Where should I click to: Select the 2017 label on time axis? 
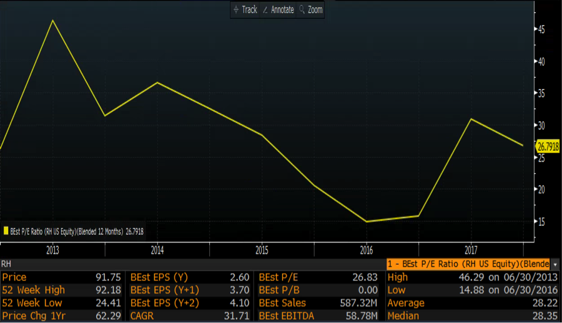[471, 250]
